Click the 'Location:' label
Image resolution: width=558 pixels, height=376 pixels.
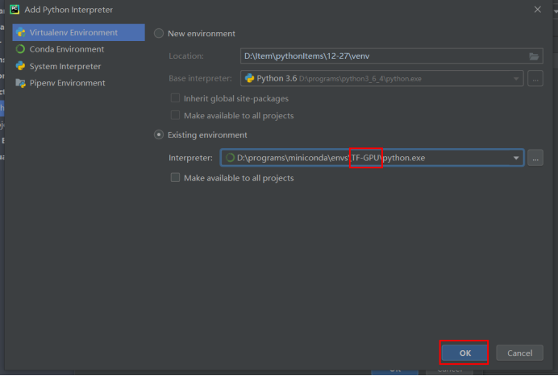[186, 56]
